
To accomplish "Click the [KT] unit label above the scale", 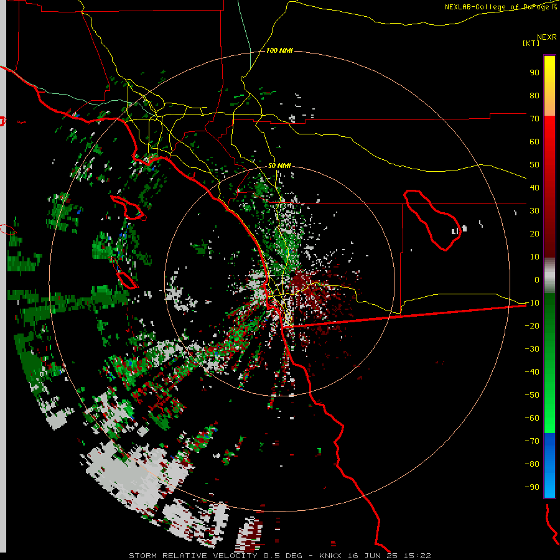I will coord(531,43).
